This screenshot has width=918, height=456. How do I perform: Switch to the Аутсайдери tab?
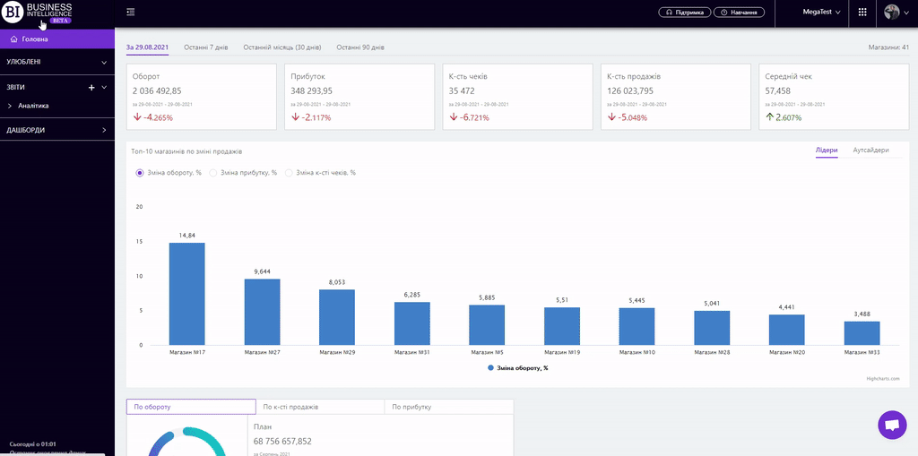click(870, 150)
